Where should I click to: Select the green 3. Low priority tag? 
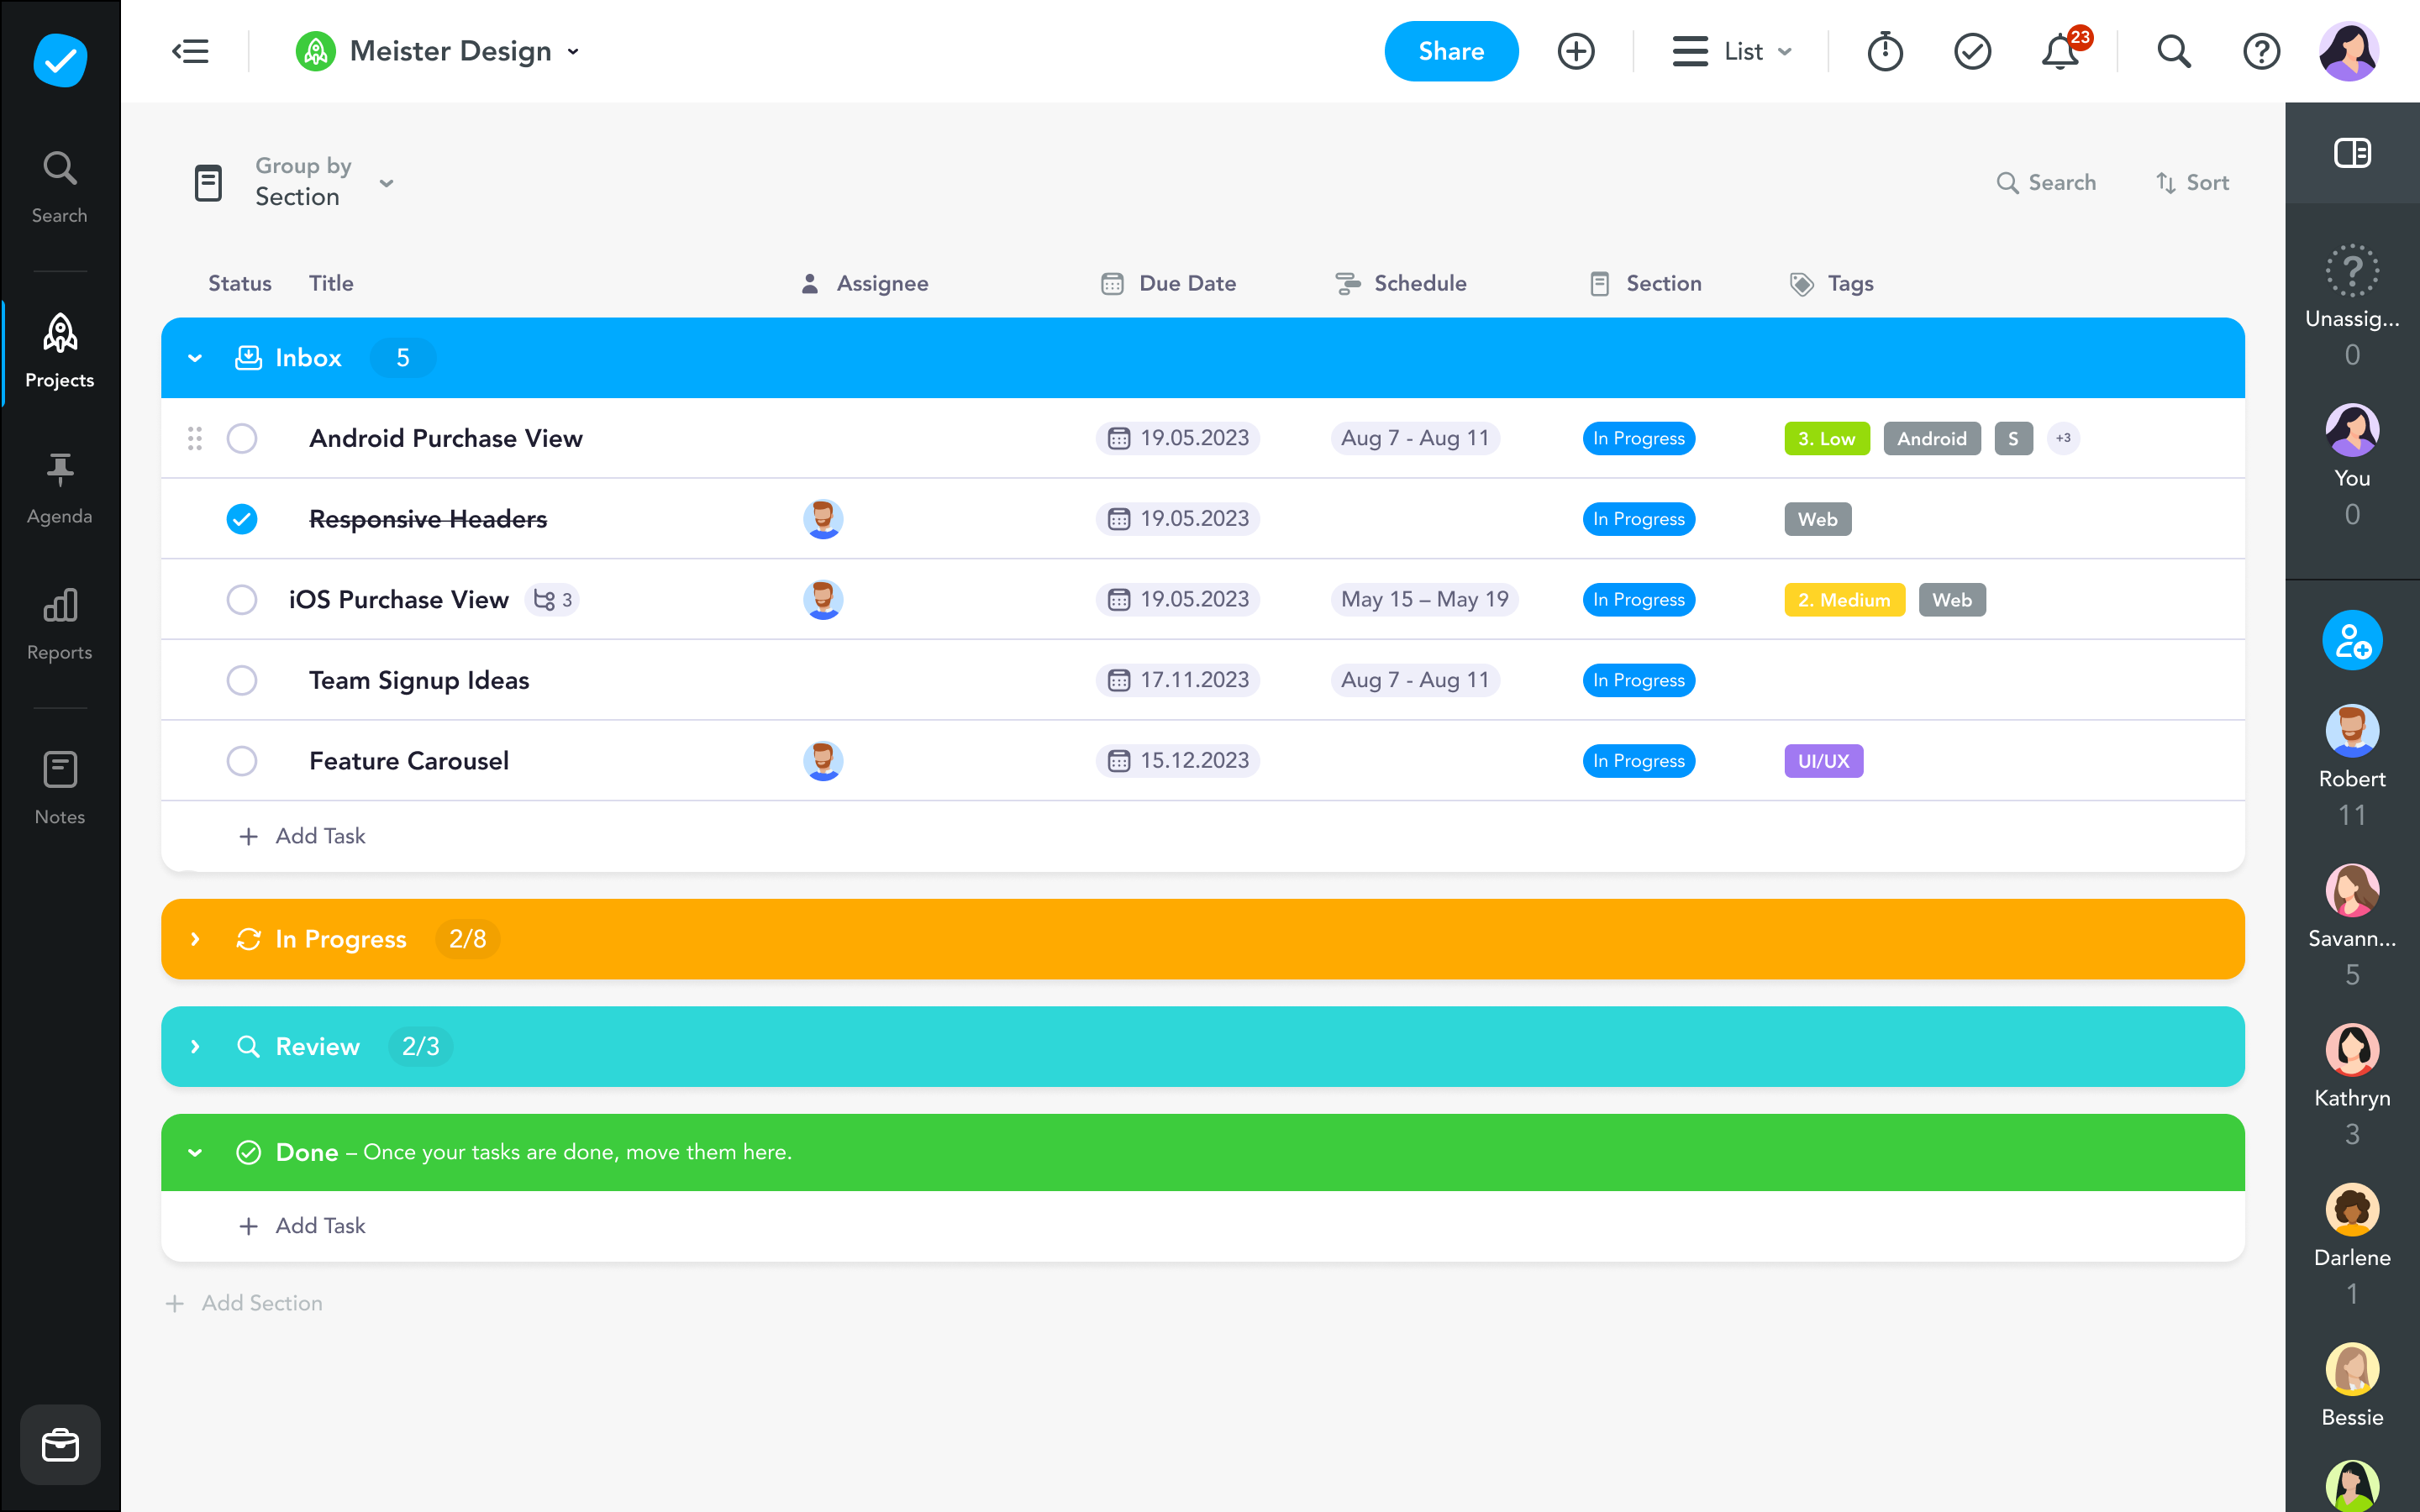tap(1826, 438)
